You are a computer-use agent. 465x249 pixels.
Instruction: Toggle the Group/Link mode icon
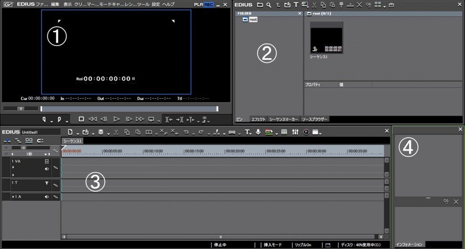29,140
